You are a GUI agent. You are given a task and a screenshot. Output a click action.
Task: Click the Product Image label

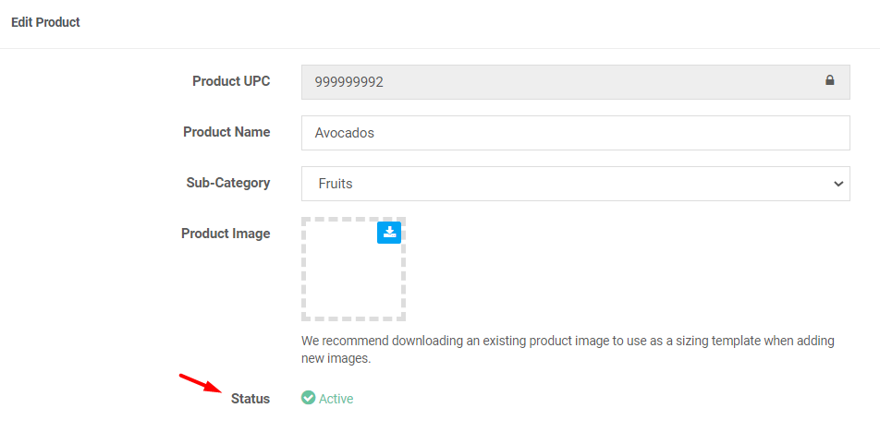pyautogui.click(x=226, y=234)
